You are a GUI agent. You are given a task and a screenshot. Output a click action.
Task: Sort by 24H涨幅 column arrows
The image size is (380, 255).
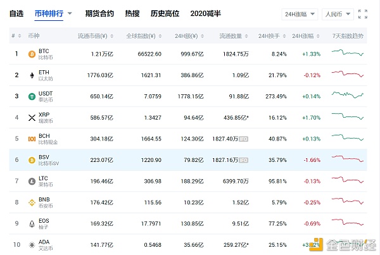pyautogui.click(x=318, y=36)
